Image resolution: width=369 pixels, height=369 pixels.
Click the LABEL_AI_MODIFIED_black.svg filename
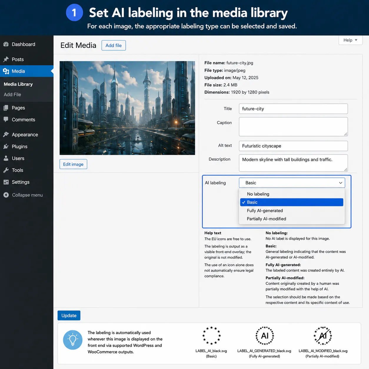point(323,351)
